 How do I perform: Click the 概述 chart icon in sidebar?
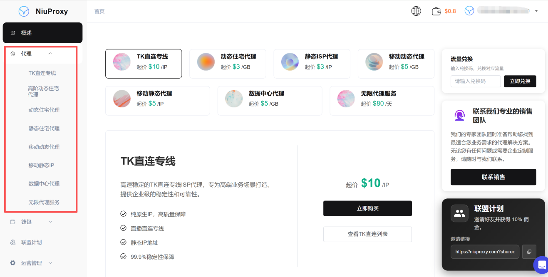tap(13, 33)
